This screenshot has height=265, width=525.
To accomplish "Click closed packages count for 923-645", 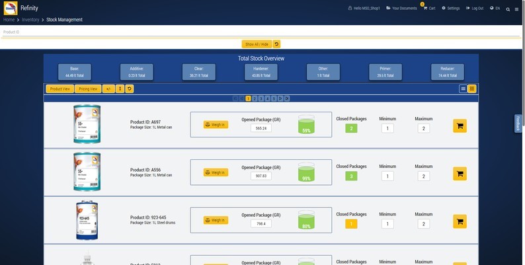I will point(351,224).
